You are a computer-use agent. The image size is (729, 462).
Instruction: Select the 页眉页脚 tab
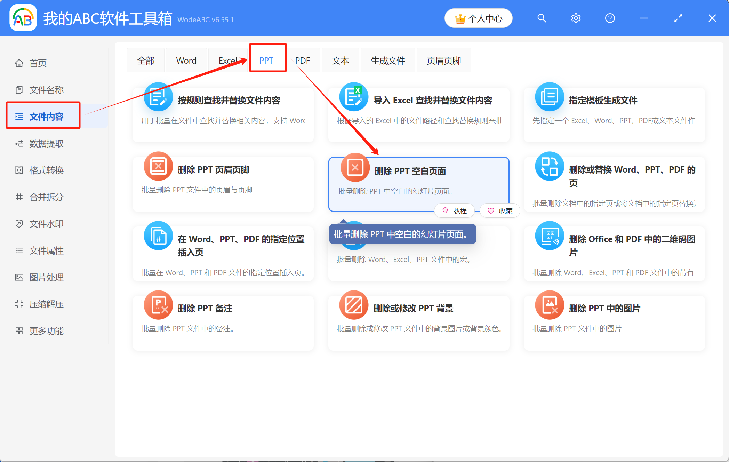click(443, 61)
